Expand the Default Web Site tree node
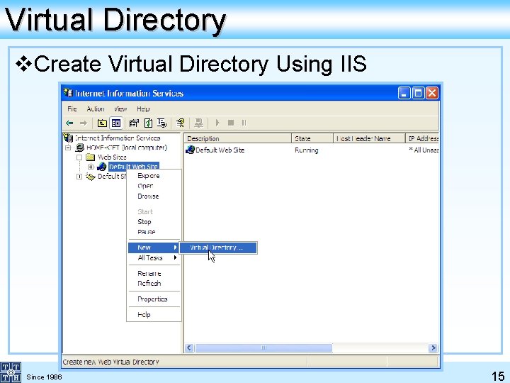The width and height of the screenshot is (510, 383). click(91, 167)
